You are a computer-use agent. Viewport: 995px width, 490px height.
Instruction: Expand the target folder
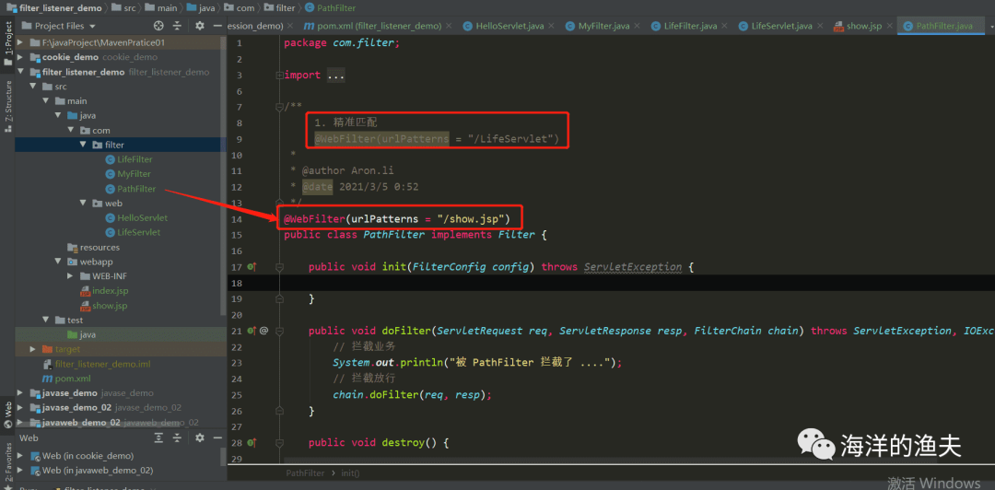[x=33, y=349]
